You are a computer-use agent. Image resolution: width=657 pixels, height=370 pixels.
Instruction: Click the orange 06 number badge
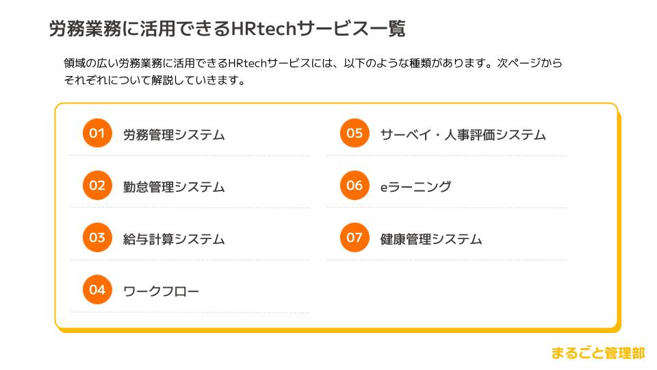click(x=354, y=186)
